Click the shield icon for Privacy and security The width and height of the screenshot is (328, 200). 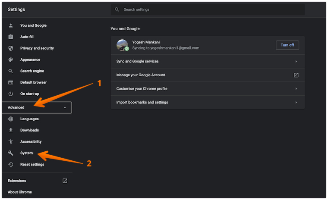tap(11, 48)
